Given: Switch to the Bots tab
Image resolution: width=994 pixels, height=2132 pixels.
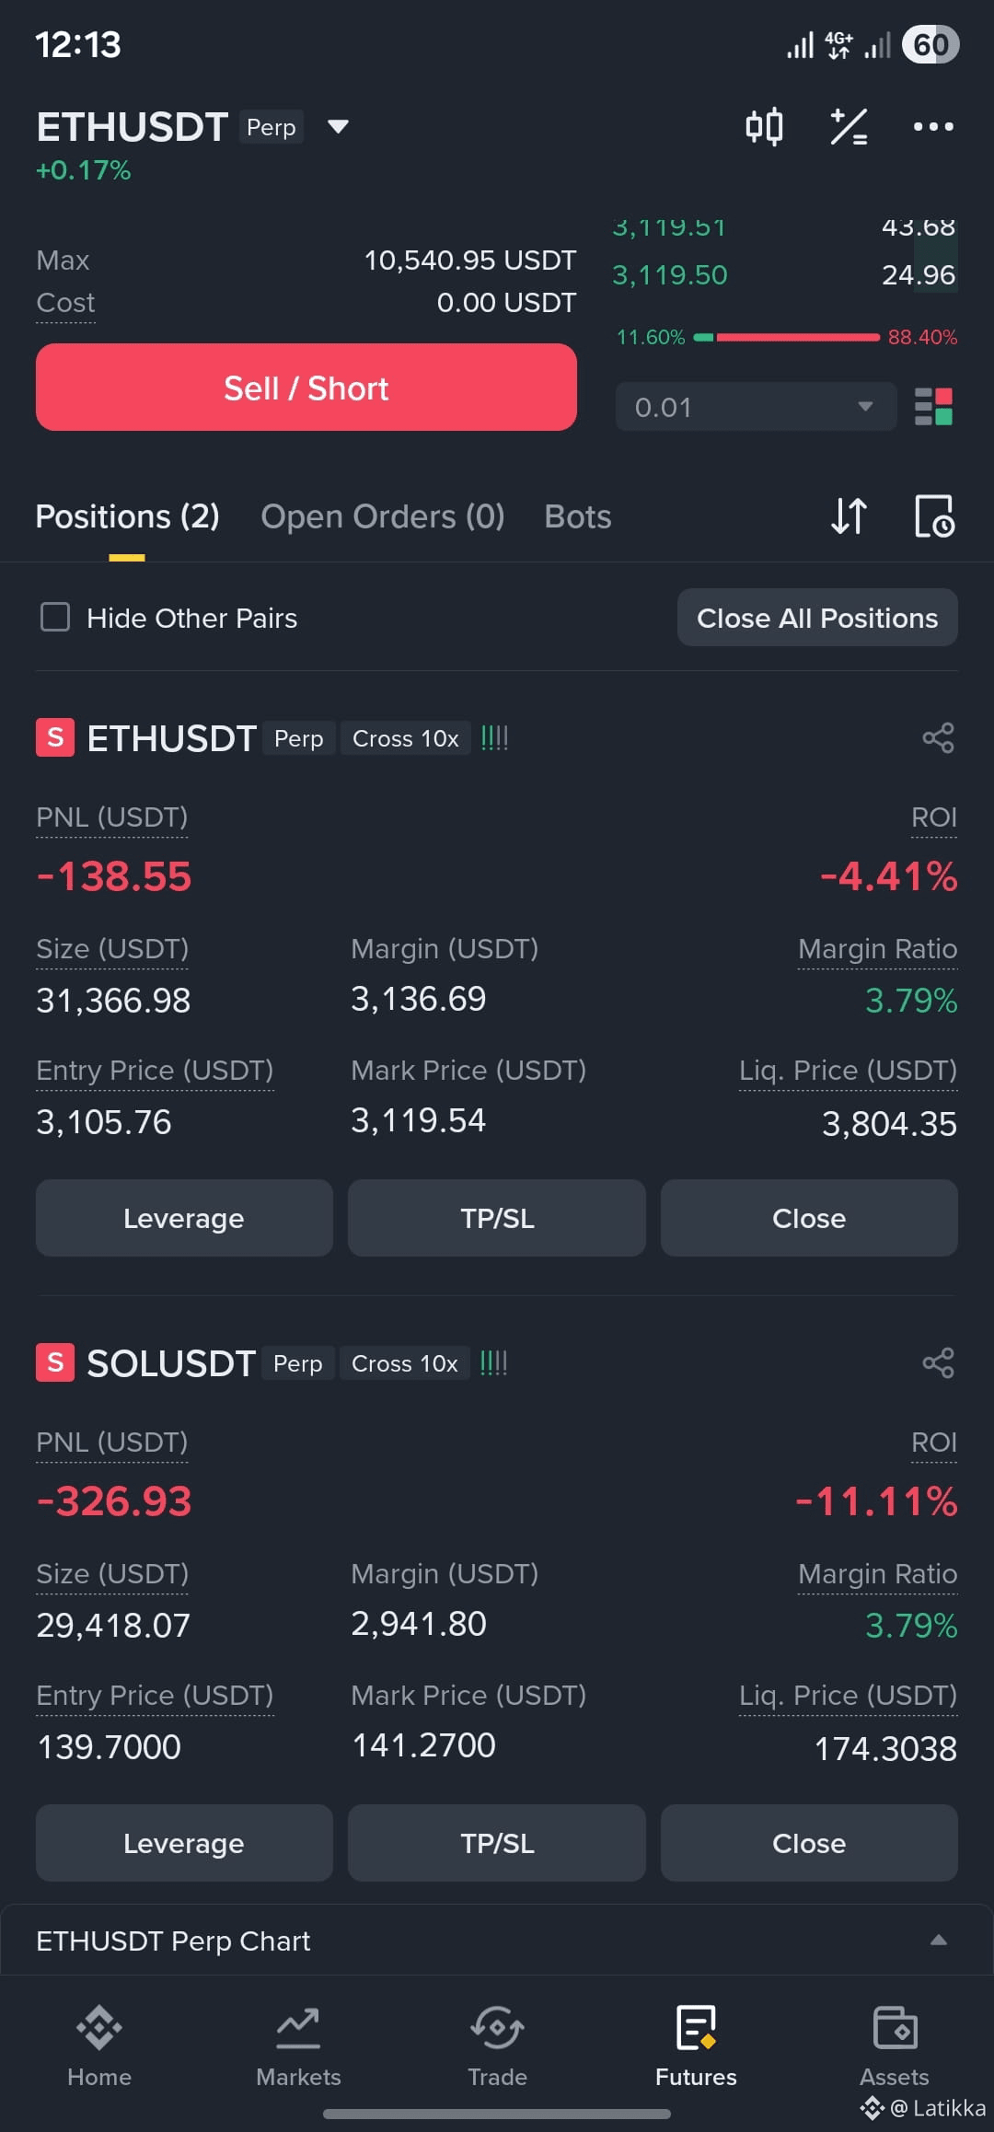Looking at the screenshot, I should click(578, 517).
